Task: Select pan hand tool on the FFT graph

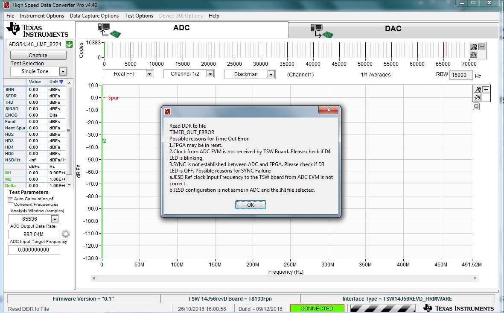Action: point(478,97)
